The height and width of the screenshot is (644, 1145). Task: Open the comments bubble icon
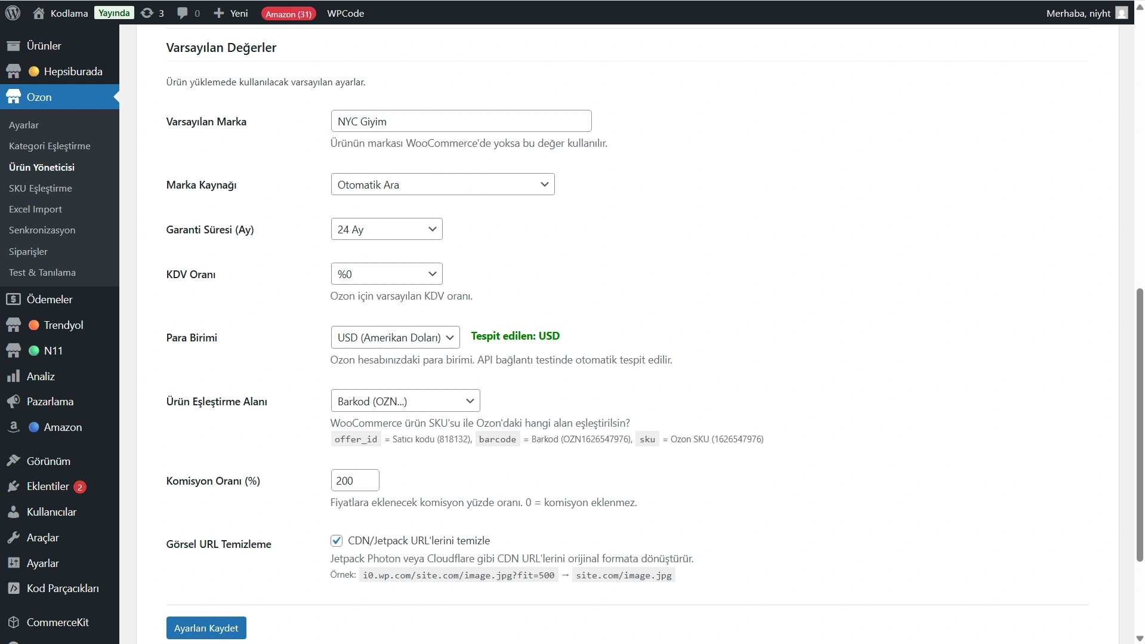point(183,13)
